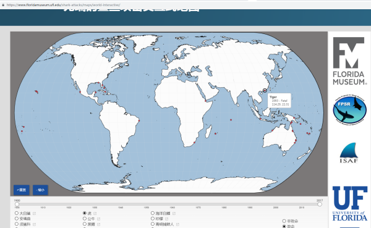Click the 重置 map reset button
This screenshot has width=371, height=228.
(22, 190)
